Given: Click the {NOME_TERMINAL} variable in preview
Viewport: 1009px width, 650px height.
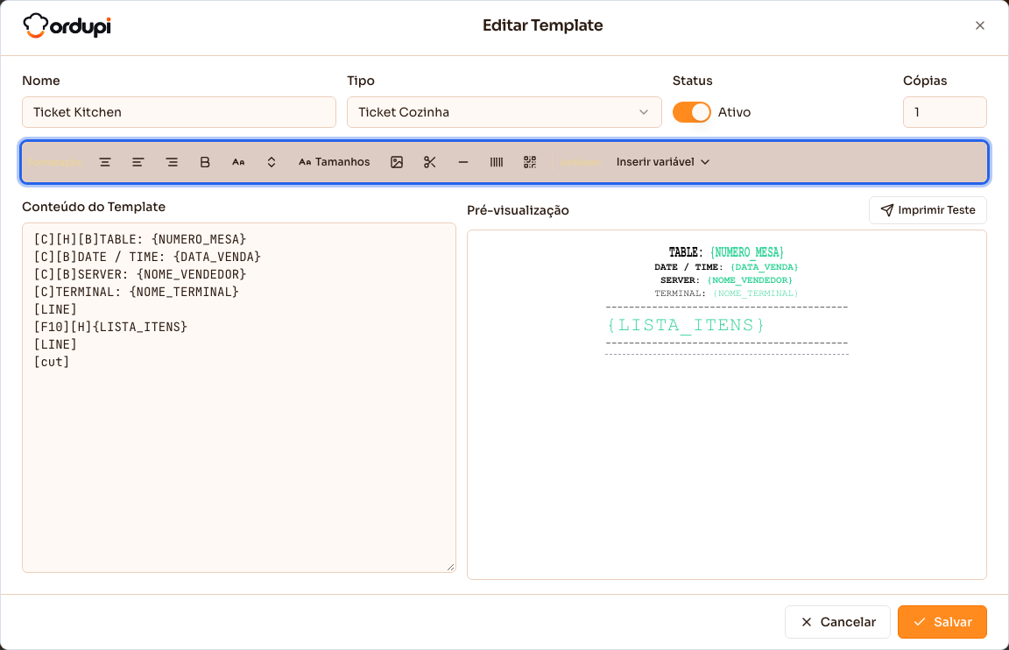Looking at the screenshot, I should click(756, 293).
